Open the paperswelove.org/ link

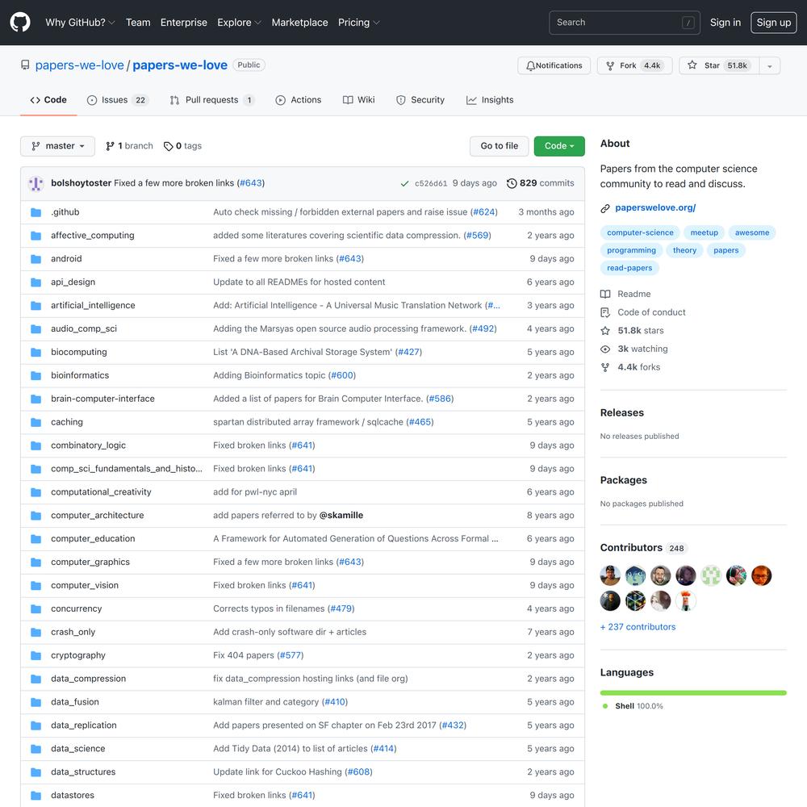655,208
